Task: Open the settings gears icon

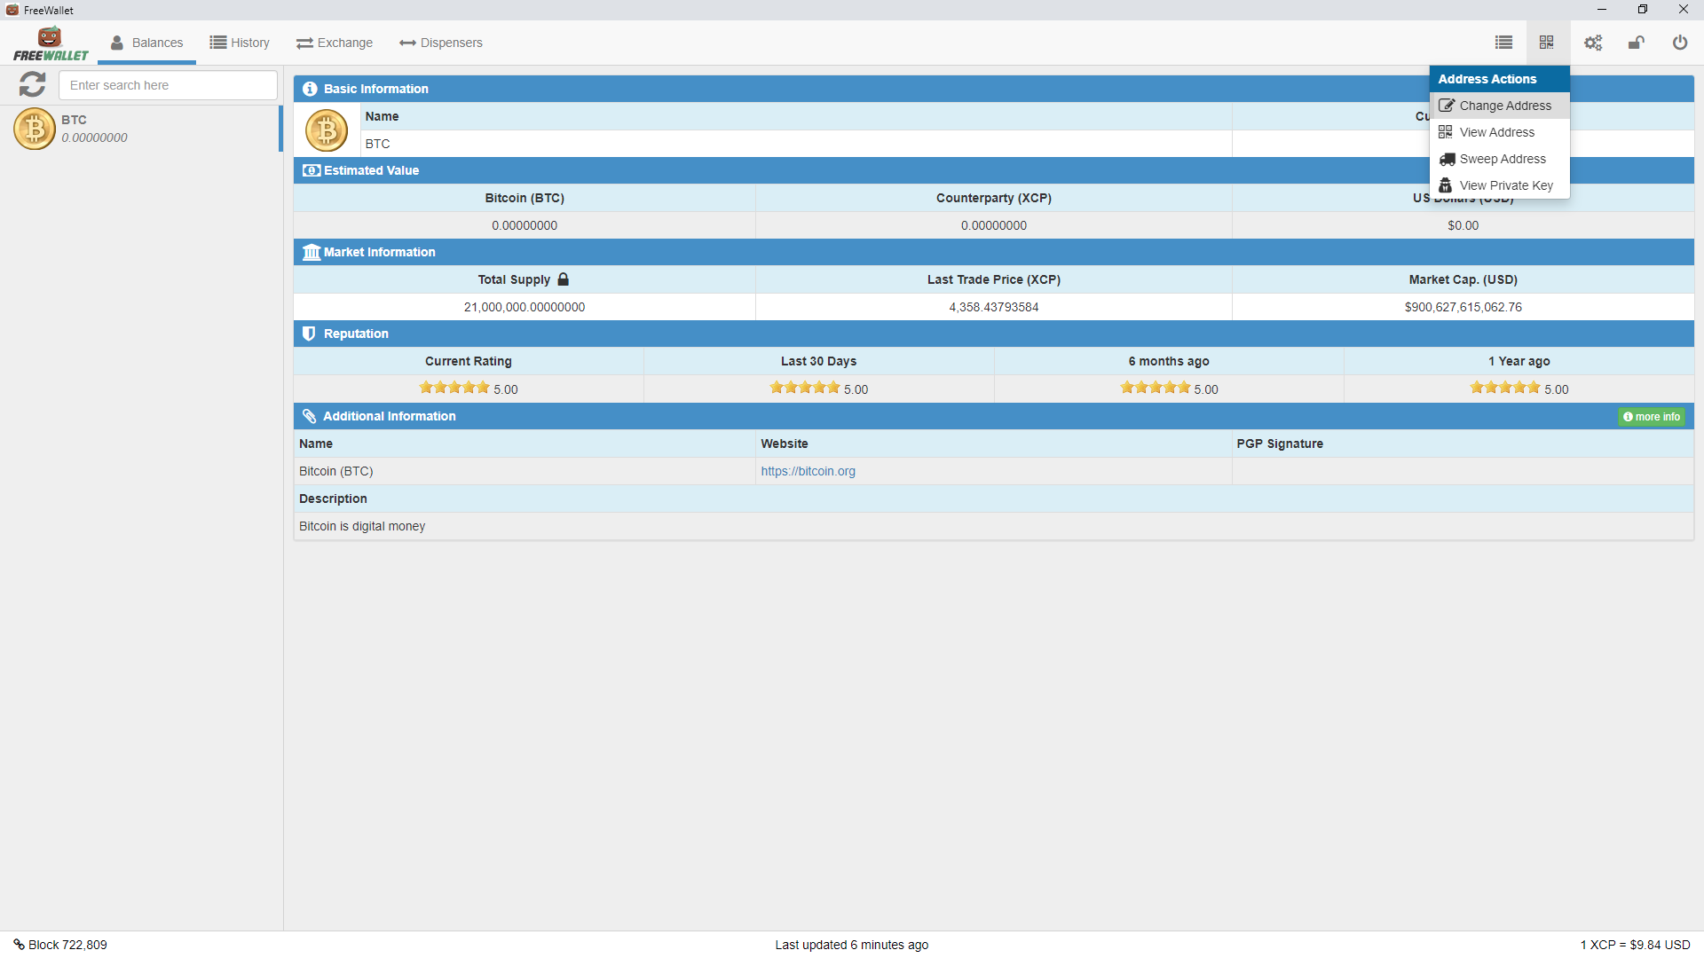Action: pyautogui.click(x=1593, y=43)
